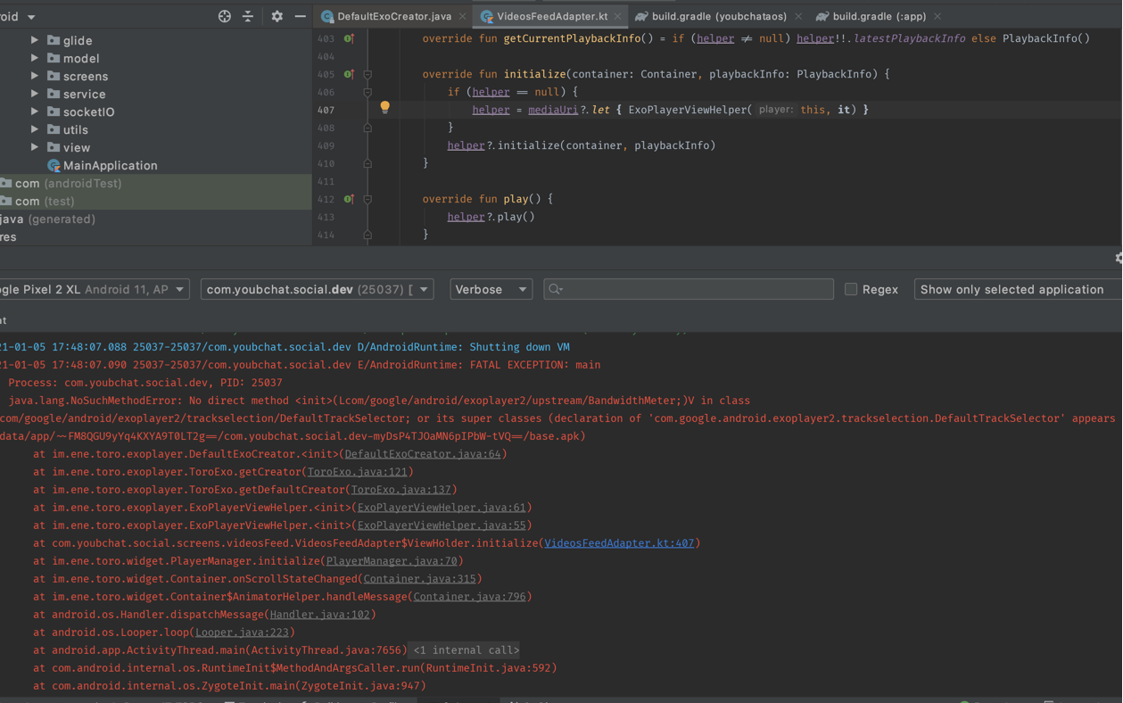Close the build.gradle (:app) tab
Viewport: 1123px width, 703px height.
click(x=937, y=16)
